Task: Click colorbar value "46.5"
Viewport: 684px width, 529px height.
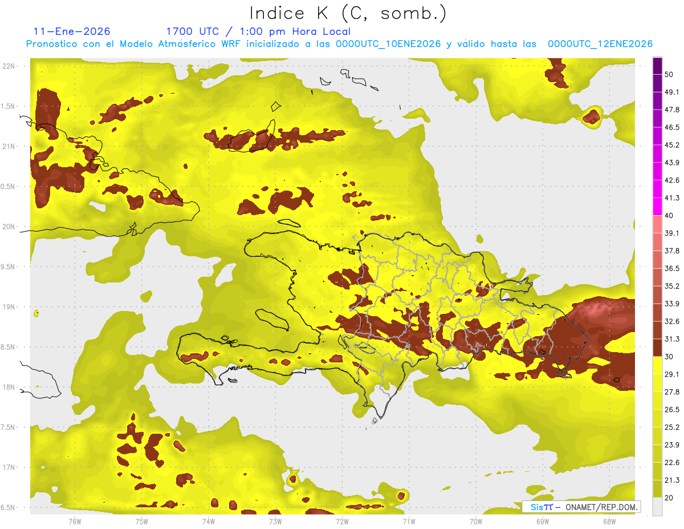Action: coord(672,127)
